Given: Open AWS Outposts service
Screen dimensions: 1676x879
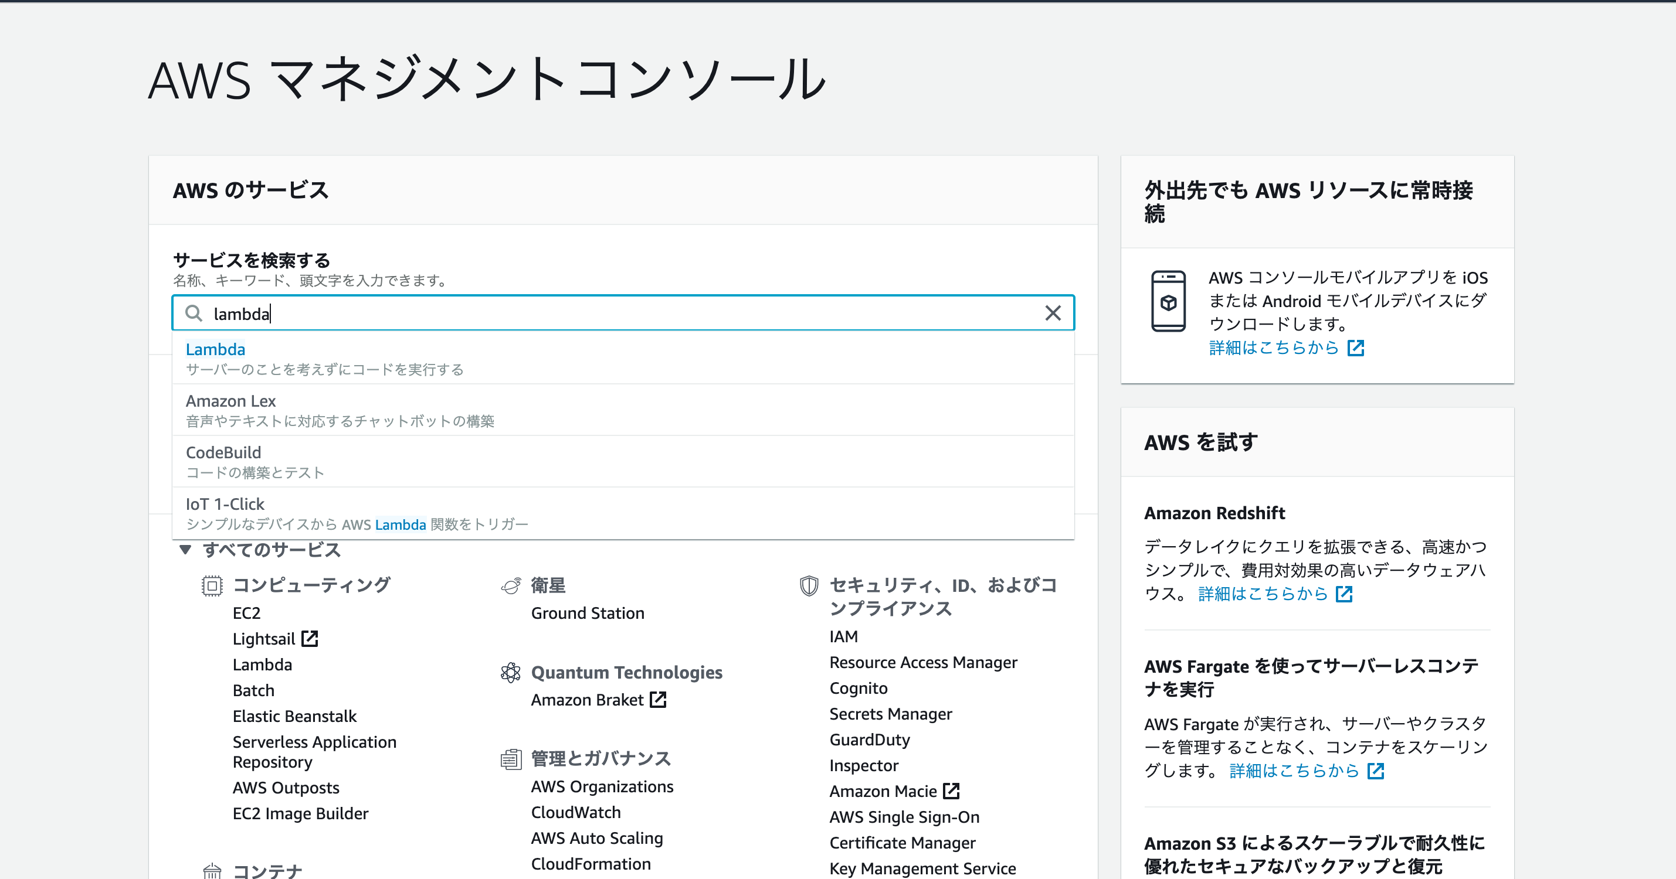Looking at the screenshot, I should click(x=286, y=788).
